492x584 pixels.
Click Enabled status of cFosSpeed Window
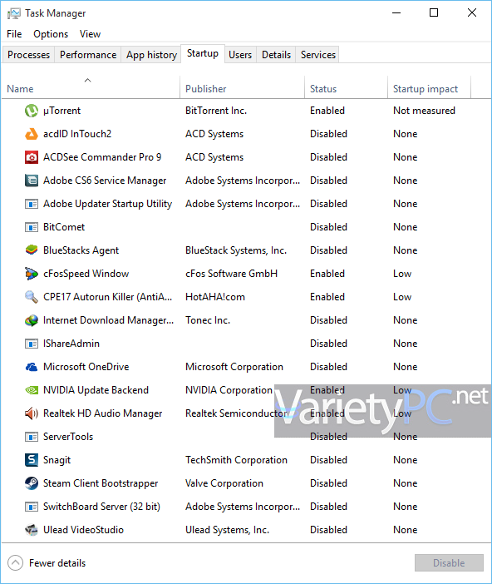click(327, 274)
